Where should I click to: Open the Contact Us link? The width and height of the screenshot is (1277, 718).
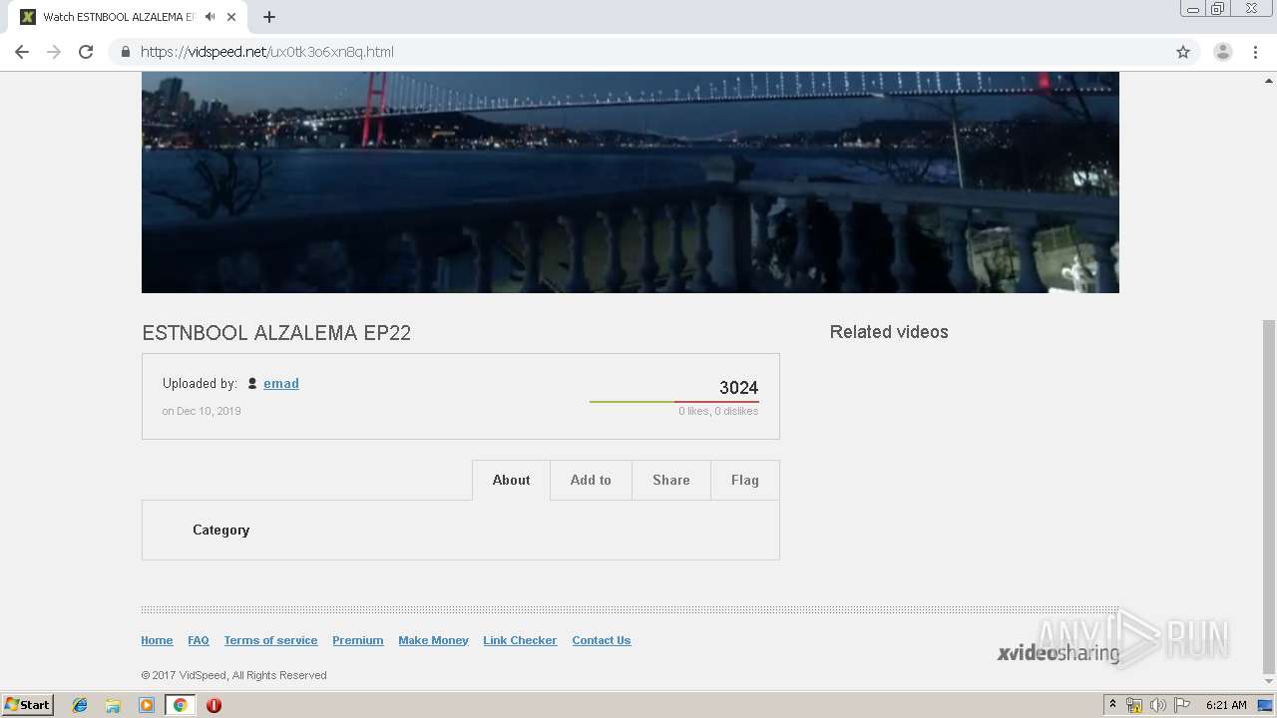tap(602, 640)
